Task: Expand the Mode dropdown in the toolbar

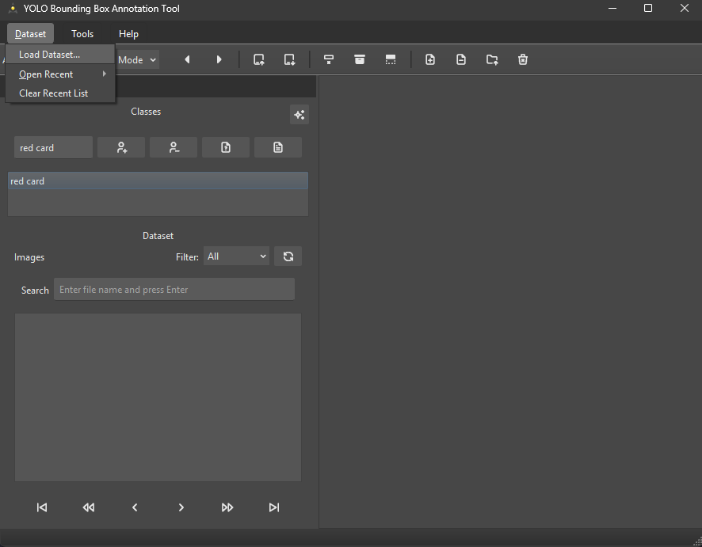Action: point(137,59)
